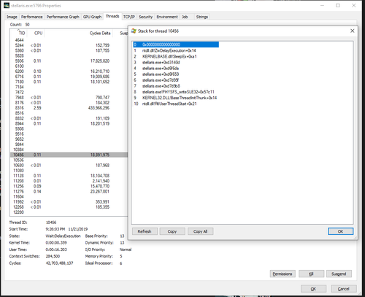The width and height of the screenshot is (365, 297).
Task: Select highlighted thread 10456 row
Action: 69,155
